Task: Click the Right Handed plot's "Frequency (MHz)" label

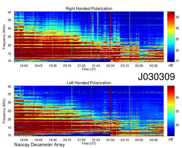Action: point(4,37)
